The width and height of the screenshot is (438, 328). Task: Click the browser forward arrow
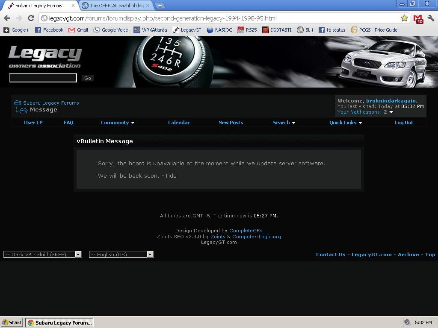pyautogui.click(x=19, y=18)
